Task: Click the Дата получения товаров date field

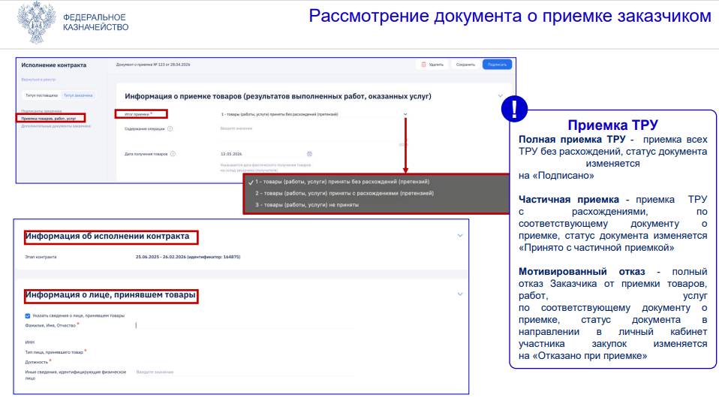Action: tap(266, 154)
